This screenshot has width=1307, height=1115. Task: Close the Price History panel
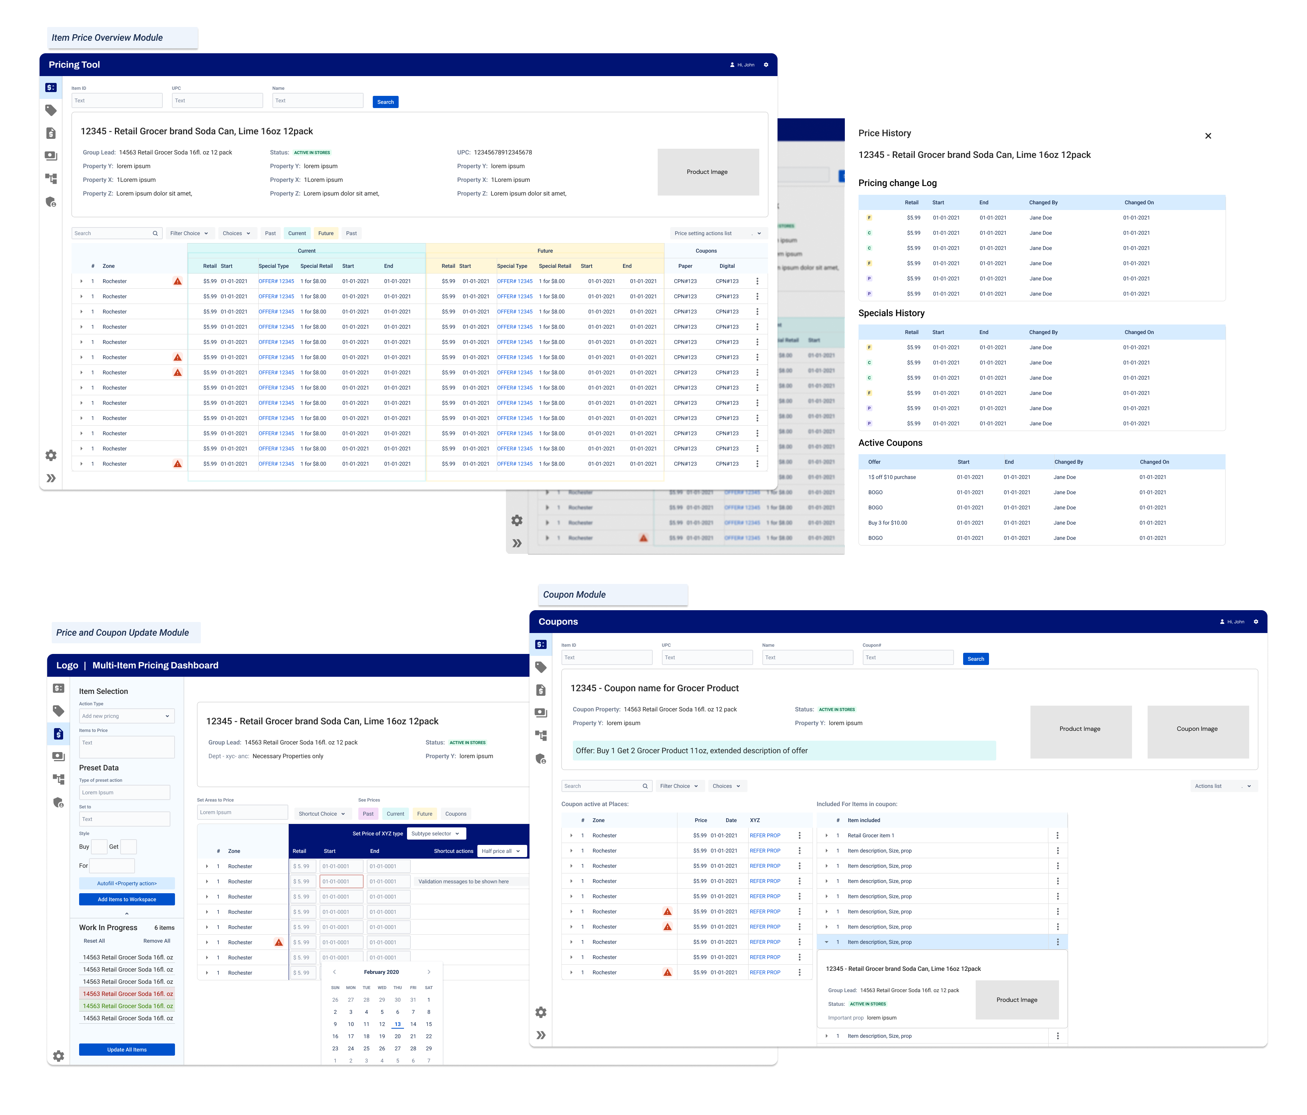pyautogui.click(x=1208, y=136)
